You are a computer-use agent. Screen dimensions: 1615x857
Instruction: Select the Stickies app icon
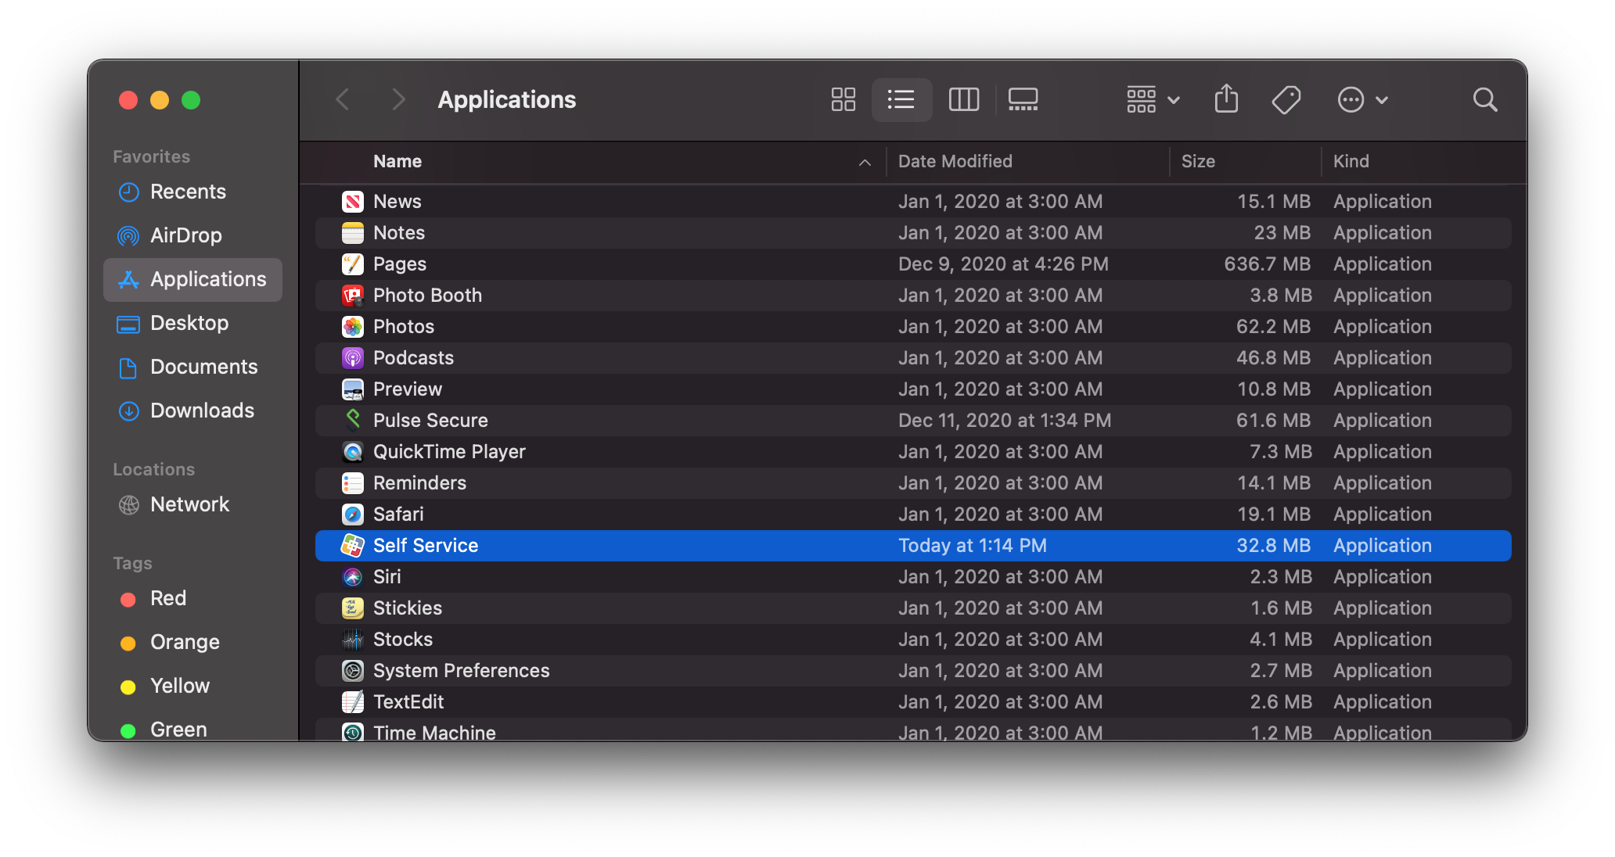[x=353, y=608]
